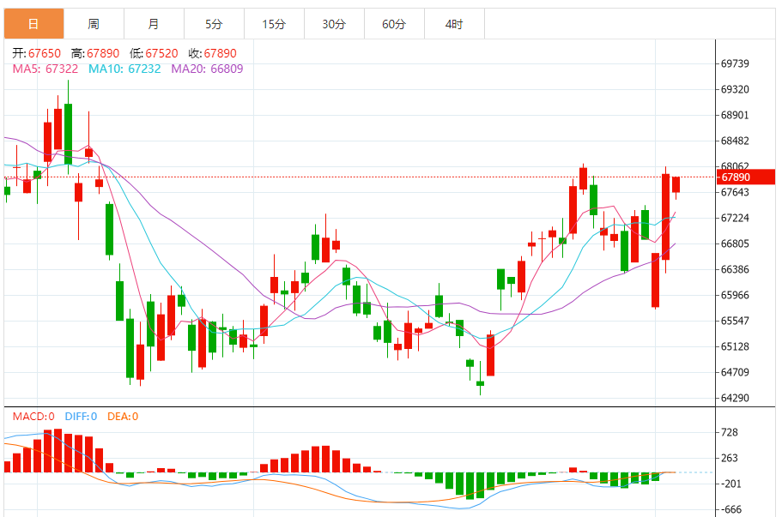
Task: Click the 263 MACD axis label
Action: [x=730, y=458]
